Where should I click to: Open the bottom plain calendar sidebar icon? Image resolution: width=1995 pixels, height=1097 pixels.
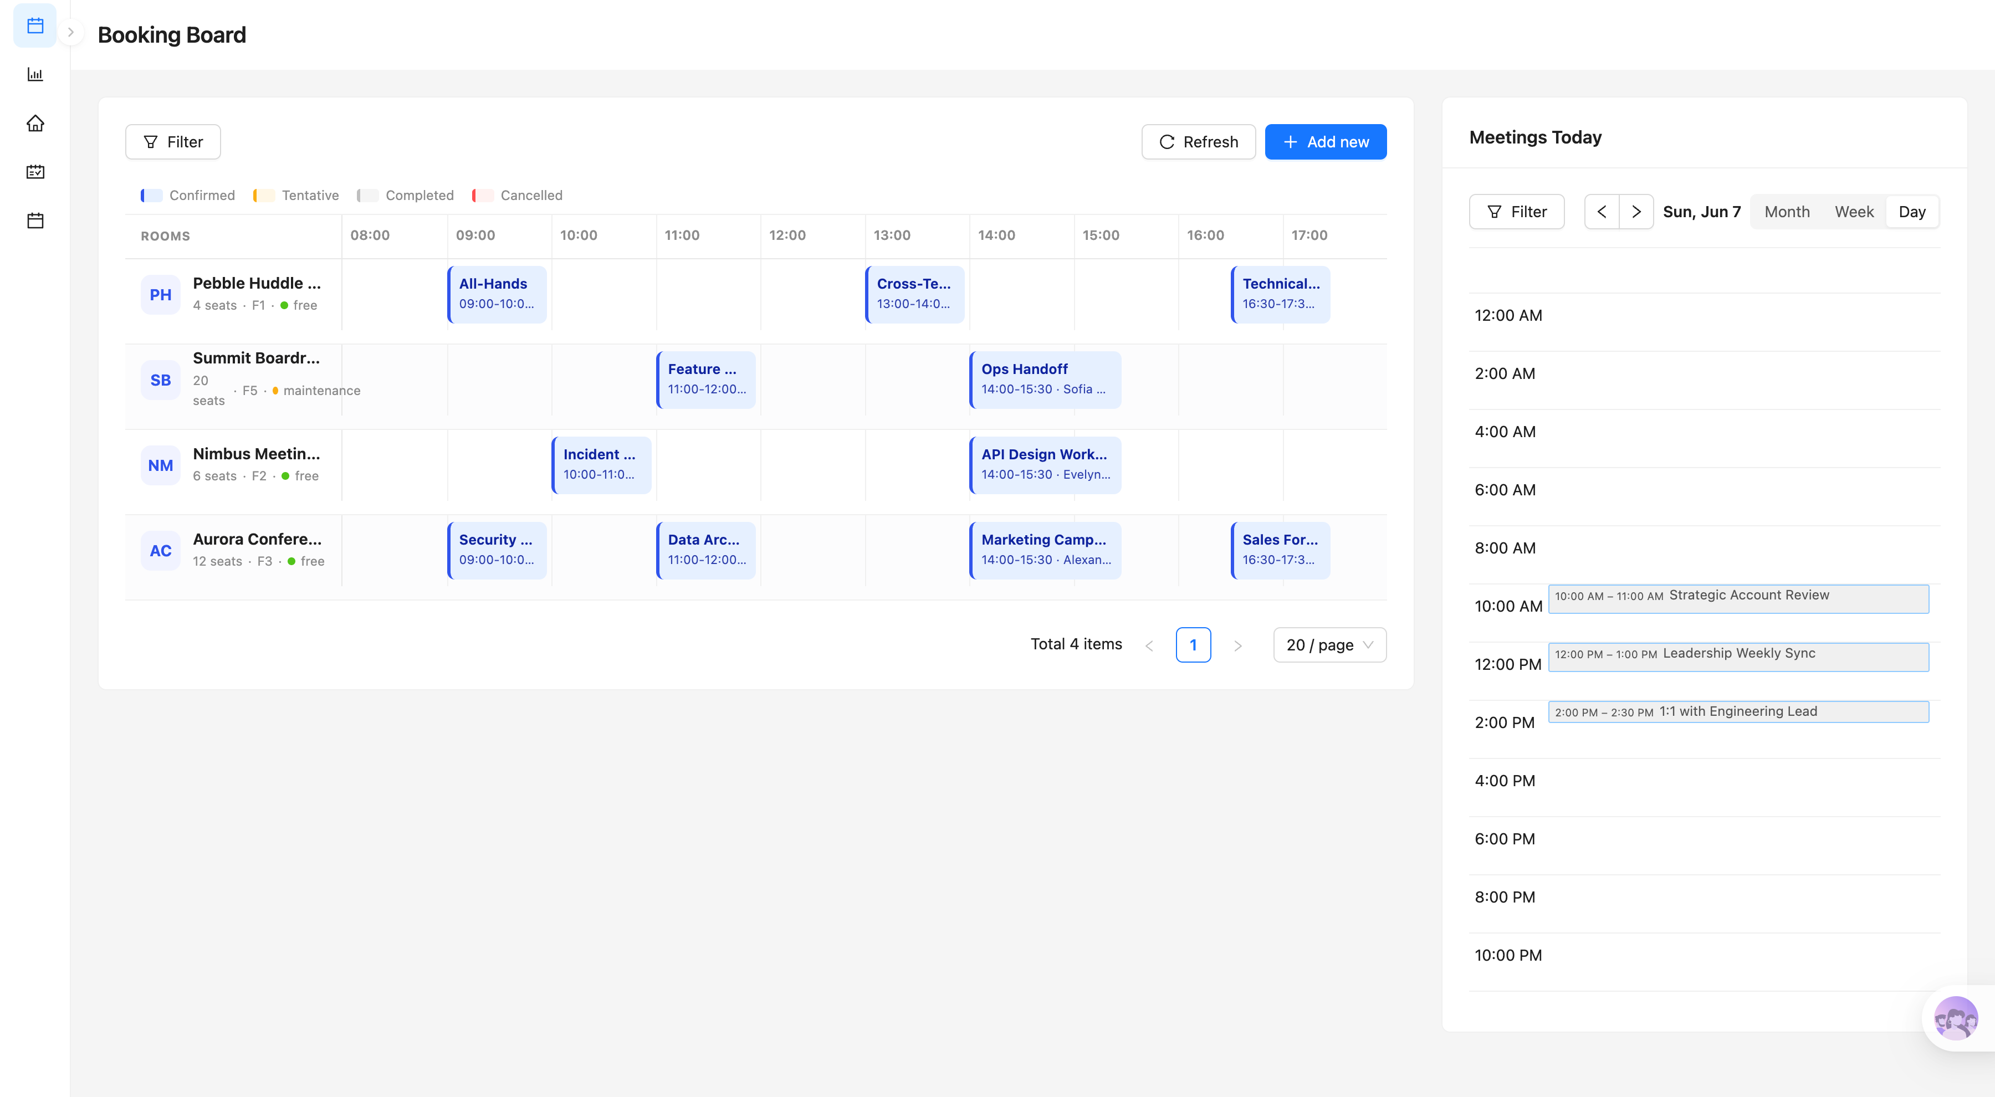click(x=35, y=221)
